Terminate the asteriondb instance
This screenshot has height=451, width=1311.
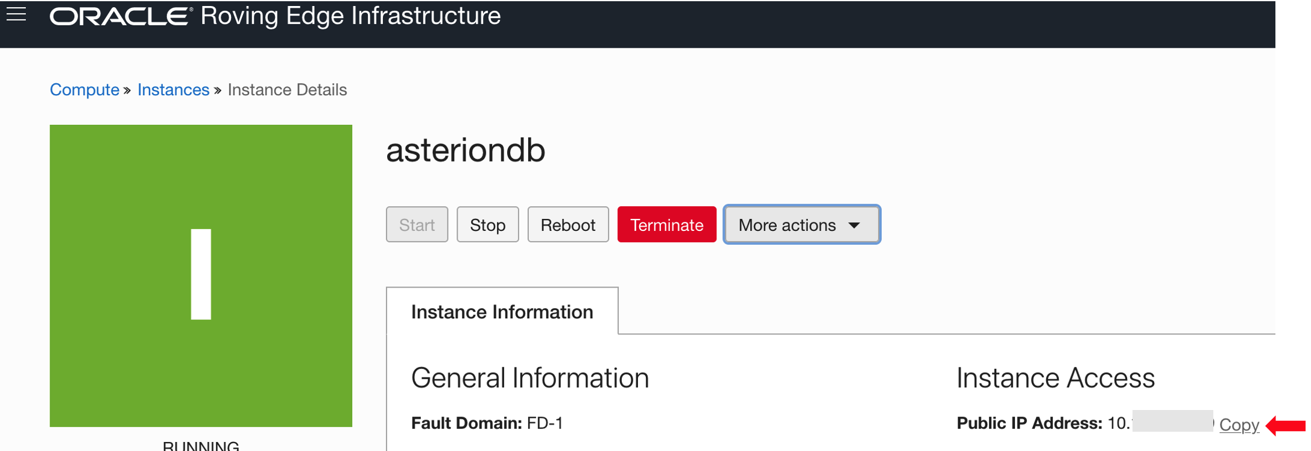click(x=666, y=224)
